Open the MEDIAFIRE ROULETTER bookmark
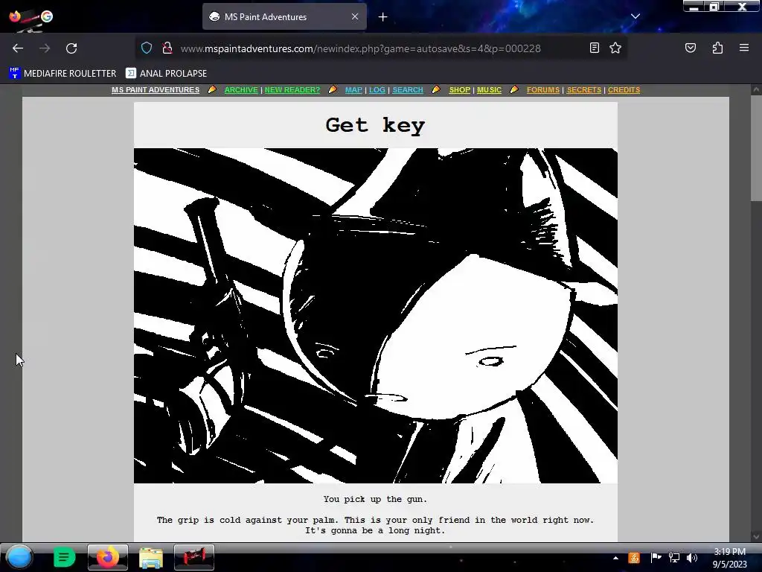The height and width of the screenshot is (572, 762). click(x=63, y=74)
